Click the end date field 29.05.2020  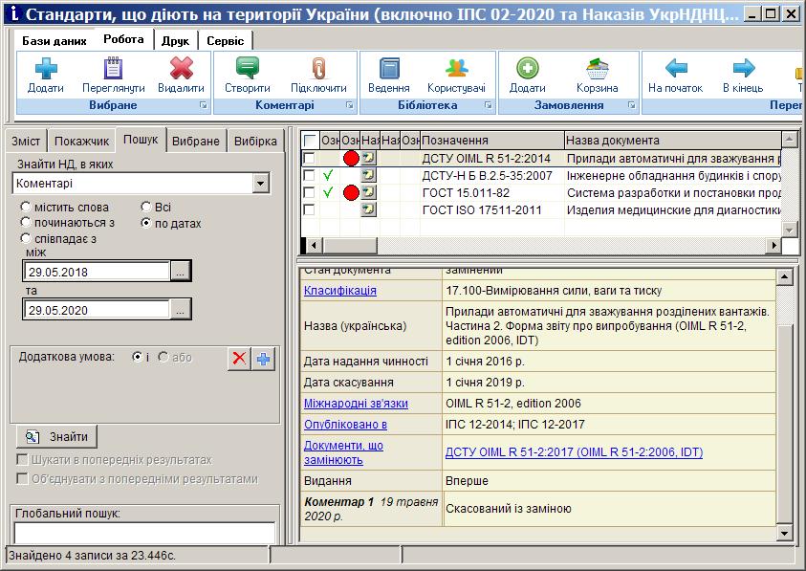[x=97, y=310]
